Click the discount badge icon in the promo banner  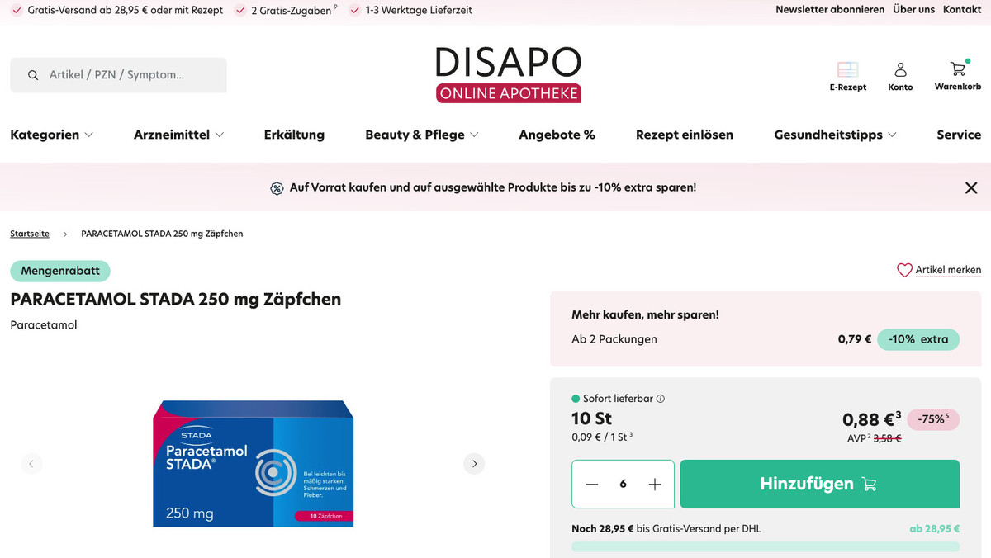[277, 187]
